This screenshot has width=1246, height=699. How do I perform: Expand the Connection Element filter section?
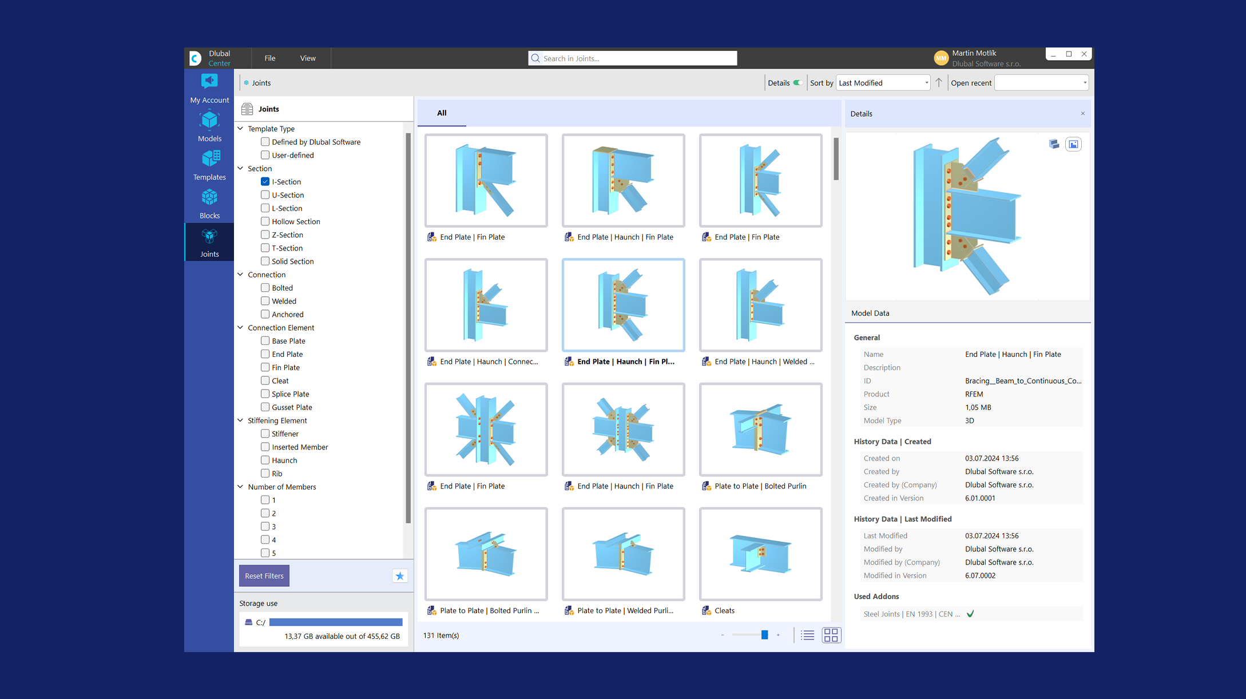pyautogui.click(x=242, y=328)
